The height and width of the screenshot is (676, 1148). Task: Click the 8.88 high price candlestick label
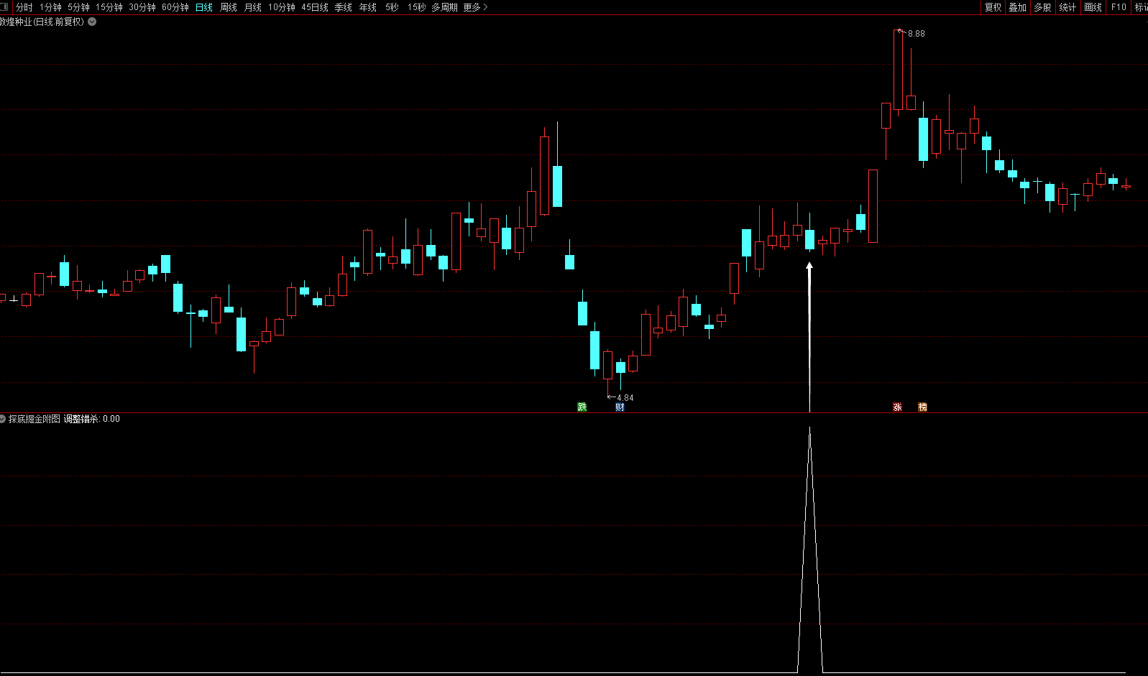tap(916, 34)
